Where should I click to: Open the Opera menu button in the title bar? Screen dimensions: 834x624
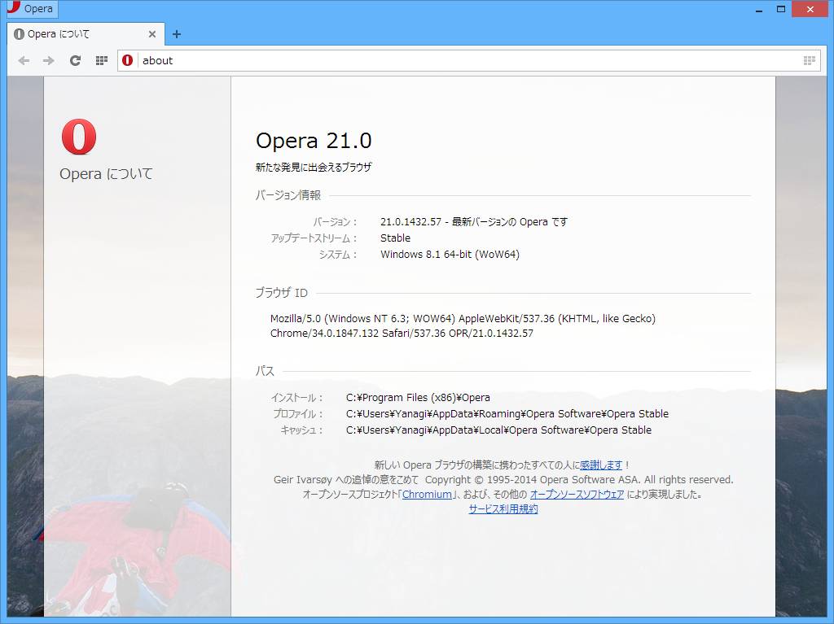click(x=31, y=8)
